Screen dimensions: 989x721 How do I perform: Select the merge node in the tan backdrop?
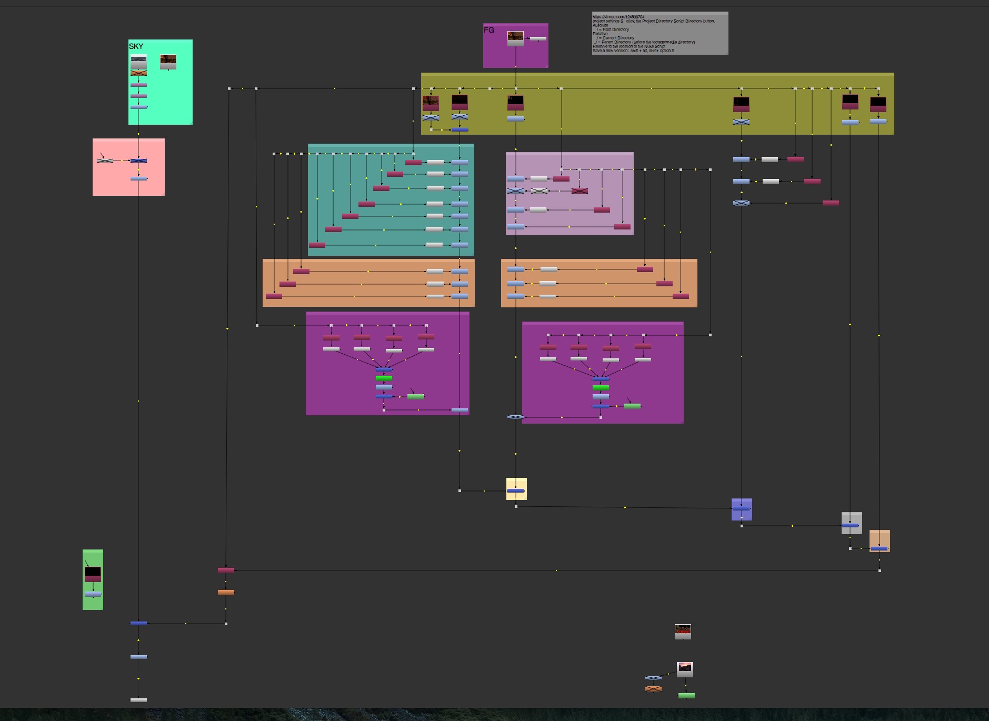click(x=879, y=548)
